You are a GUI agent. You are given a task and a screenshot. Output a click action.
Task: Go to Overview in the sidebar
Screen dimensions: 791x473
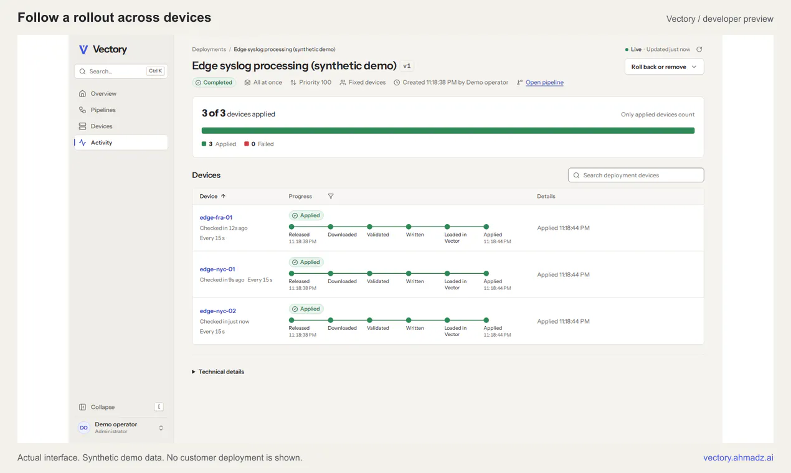tap(121, 93)
